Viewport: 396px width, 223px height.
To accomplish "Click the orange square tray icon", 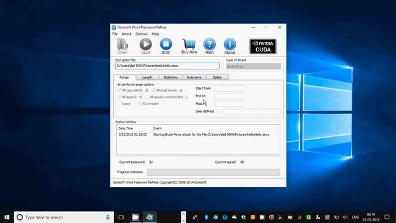I will click(x=253, y=217).
